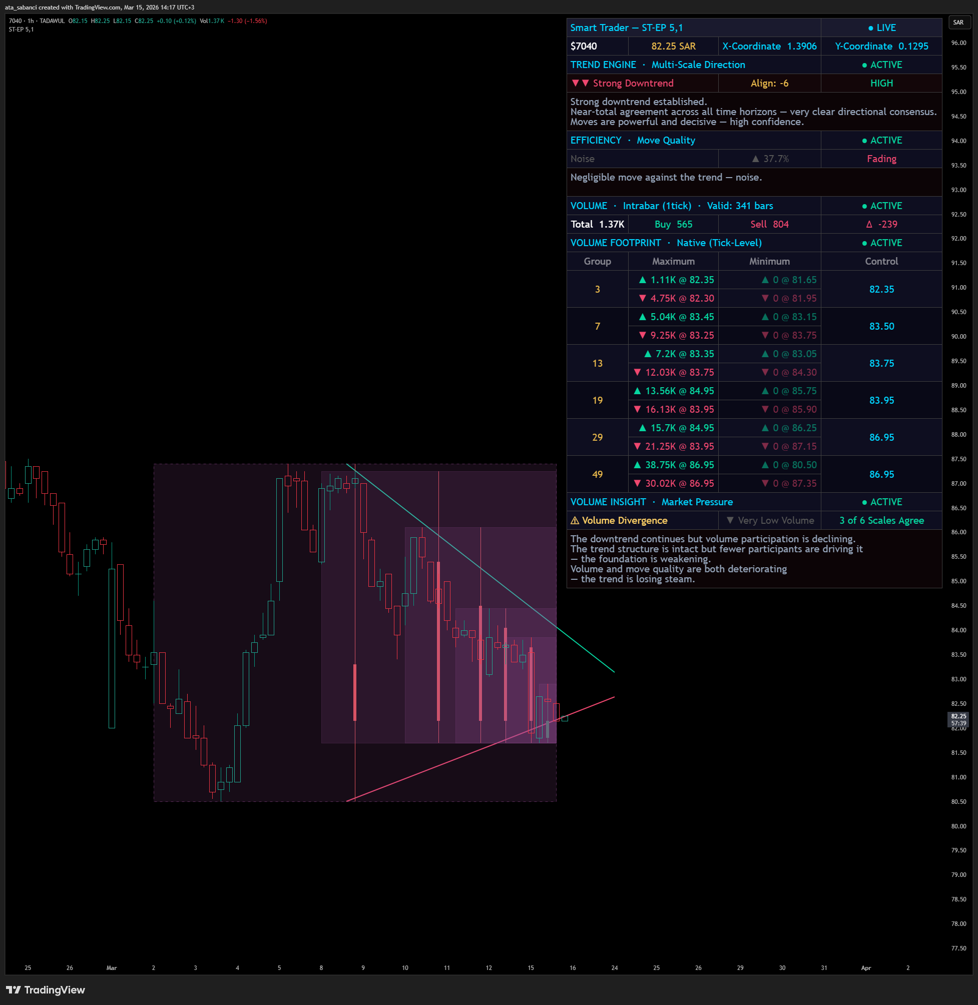Click the VOLUME FOOTPRINT Native header
The image size is (978, 1005).
tap(693, 243)
